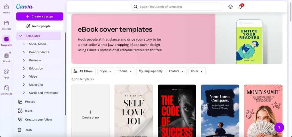Viewport: 292px width, 137px height.
Task: Click the 2,005 templates count text
Action: [82, 79]
